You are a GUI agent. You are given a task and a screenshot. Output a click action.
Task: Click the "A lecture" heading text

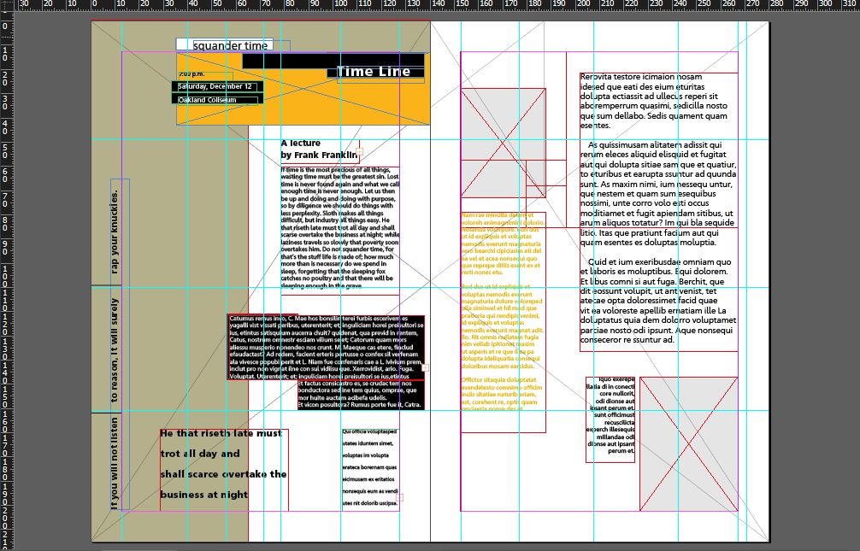pos(301,144)
